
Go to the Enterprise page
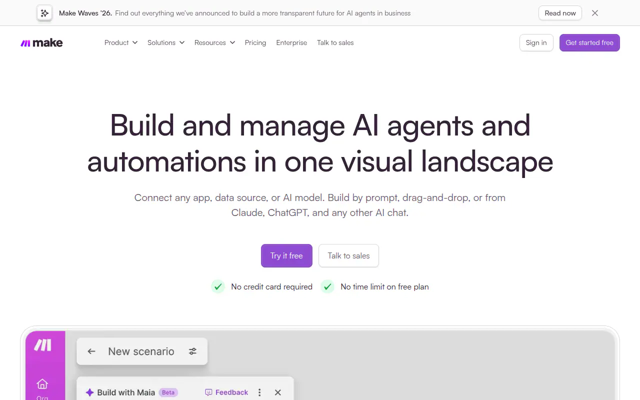point(291,43)
